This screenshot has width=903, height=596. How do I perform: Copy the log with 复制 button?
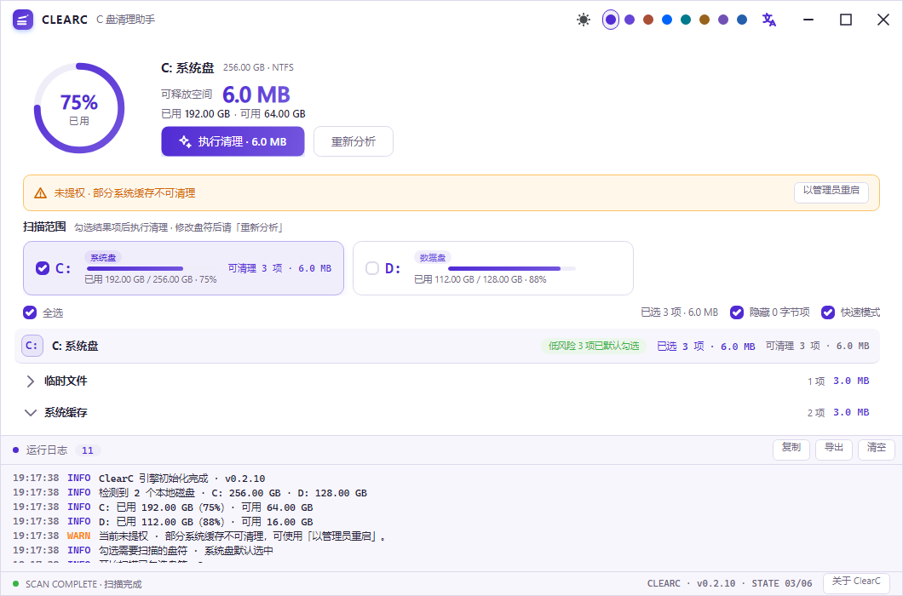[x=791, y=449]
